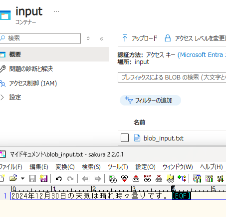Open 編集(E) menu
Viewport: 226px width, 217px height.
coord(39,166)
